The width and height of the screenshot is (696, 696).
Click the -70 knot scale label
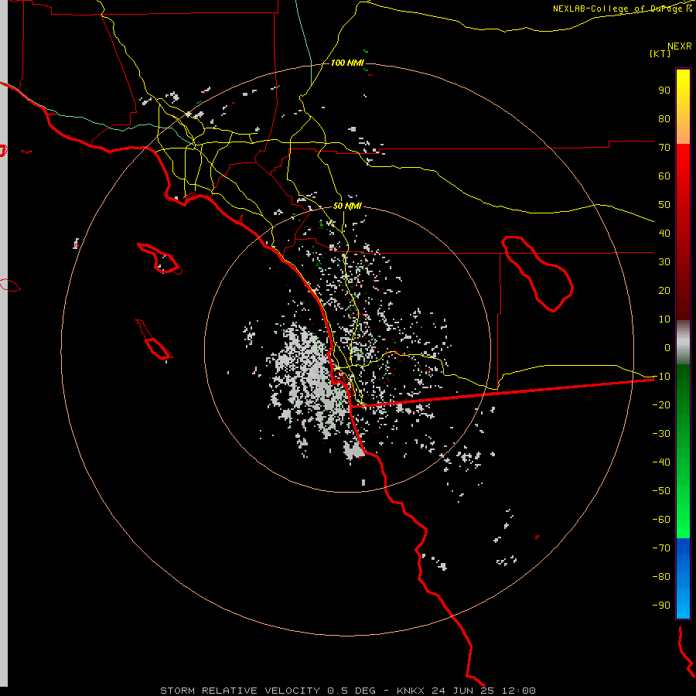pyautogui.click(x=661, y=548)
